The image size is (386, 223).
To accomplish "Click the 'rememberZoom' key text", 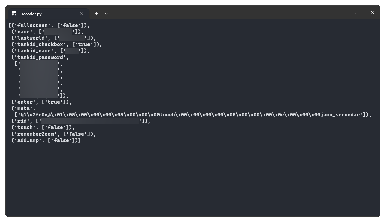I will click(x=35, y=134).
